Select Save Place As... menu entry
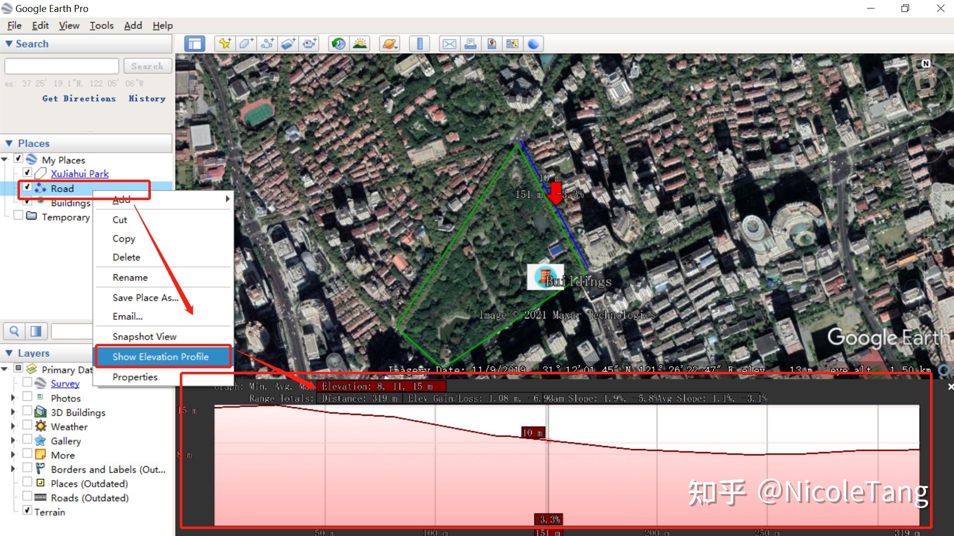Screen dimensions: 954x536 point(163,297)
